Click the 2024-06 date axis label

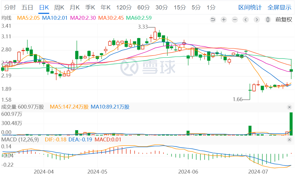[188, 172]
